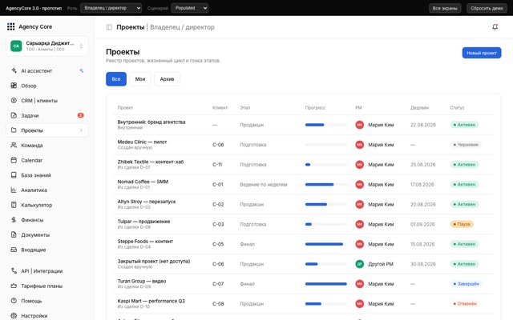Click the Задачи icon in sidebar

[14, 115]
